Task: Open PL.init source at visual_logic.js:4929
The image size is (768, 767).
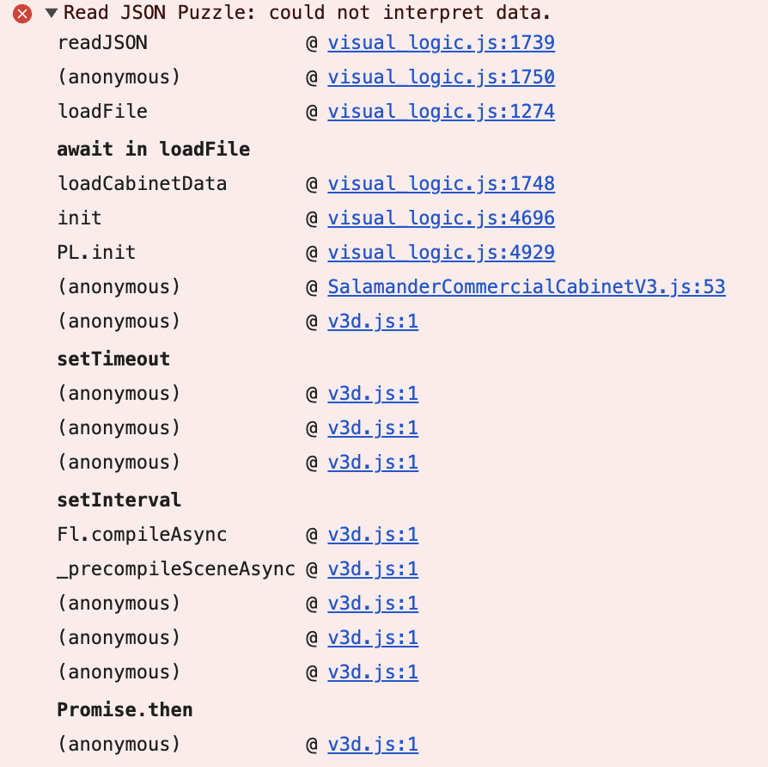Action: click(x=441, y=252)
